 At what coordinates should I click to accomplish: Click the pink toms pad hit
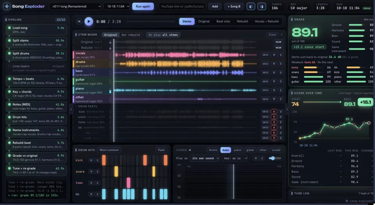129,183
